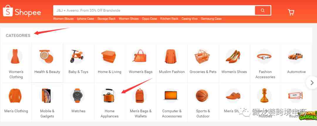
Task: Choose Mobile & Gadgets phone icon
Action: click(x=46, y=96)
